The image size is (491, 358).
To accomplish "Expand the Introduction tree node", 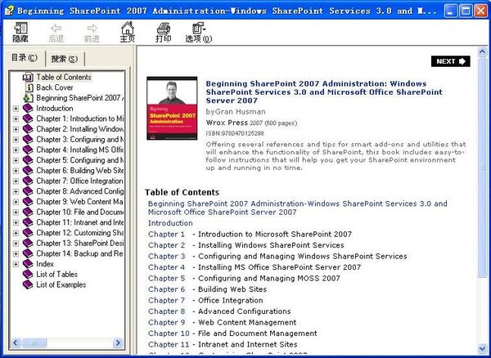I will (x=16, y=108).
